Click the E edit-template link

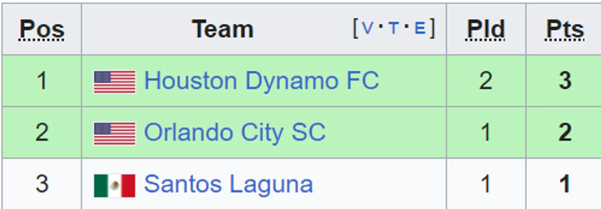(x=420, y=28)
